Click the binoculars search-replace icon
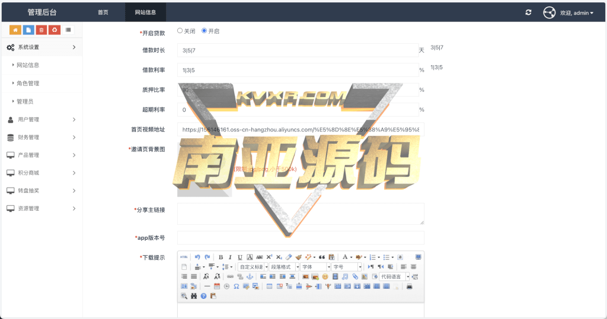The image size is (607, 319). [194, 296]
